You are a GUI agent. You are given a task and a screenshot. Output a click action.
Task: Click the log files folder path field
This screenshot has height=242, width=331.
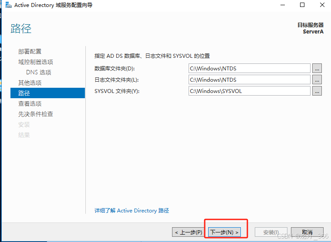coord(249,80)
